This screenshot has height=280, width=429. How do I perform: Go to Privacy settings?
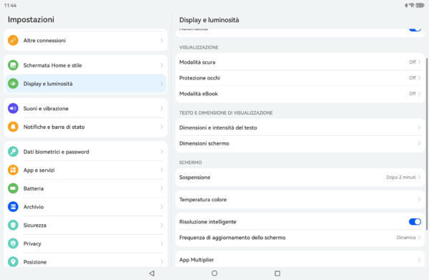[x=86, y=243]
